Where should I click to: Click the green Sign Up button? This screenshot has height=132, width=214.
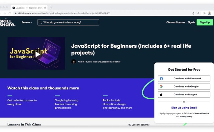(205, 22)
